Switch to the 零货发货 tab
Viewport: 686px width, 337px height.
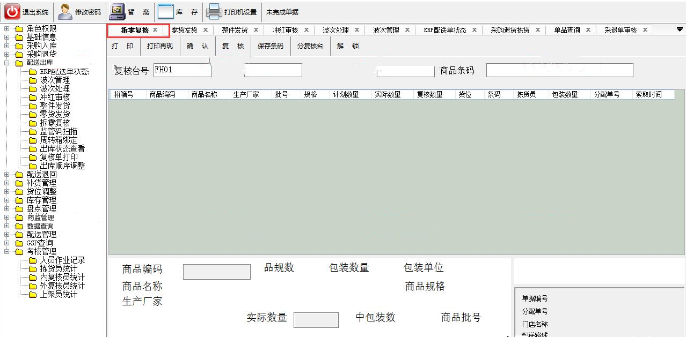point(184,30)
